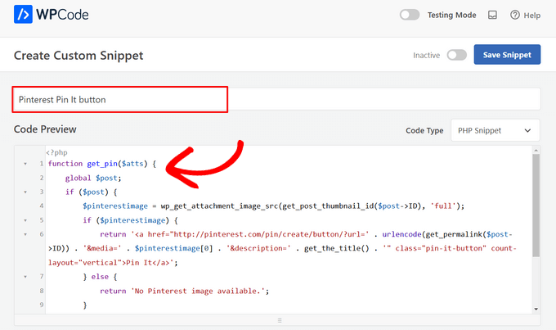Image resolution: width=556 pixels, height=330 pixels.
Task: Click line number 2 in gutter
Action: (x=41, y=178)
